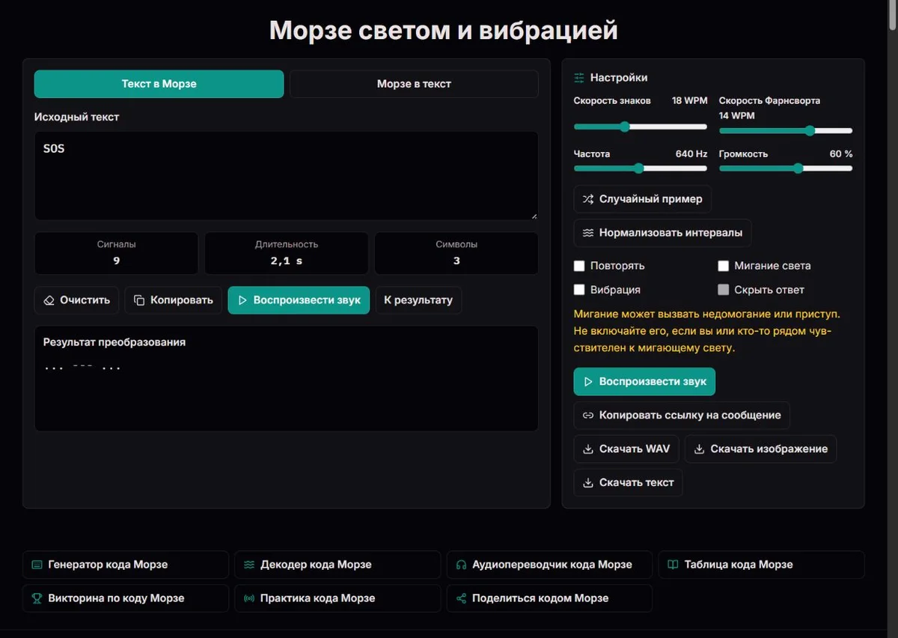Screen dimensions: 898x638
Task: Click the eraser icon on Очистить button
Action: click(x=49, y=300)
